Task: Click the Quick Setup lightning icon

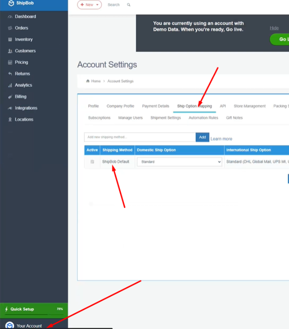Action: [x=6, y=309]
